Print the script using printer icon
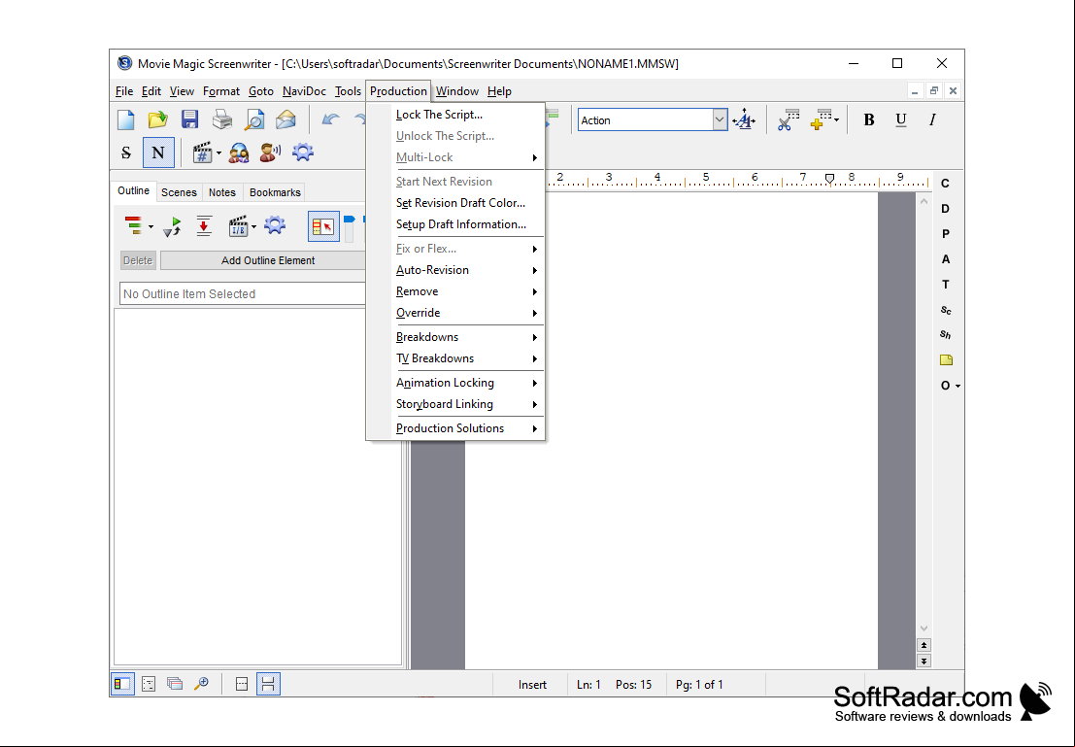This screenshot has width=1075, height=747. click(222, 120)
